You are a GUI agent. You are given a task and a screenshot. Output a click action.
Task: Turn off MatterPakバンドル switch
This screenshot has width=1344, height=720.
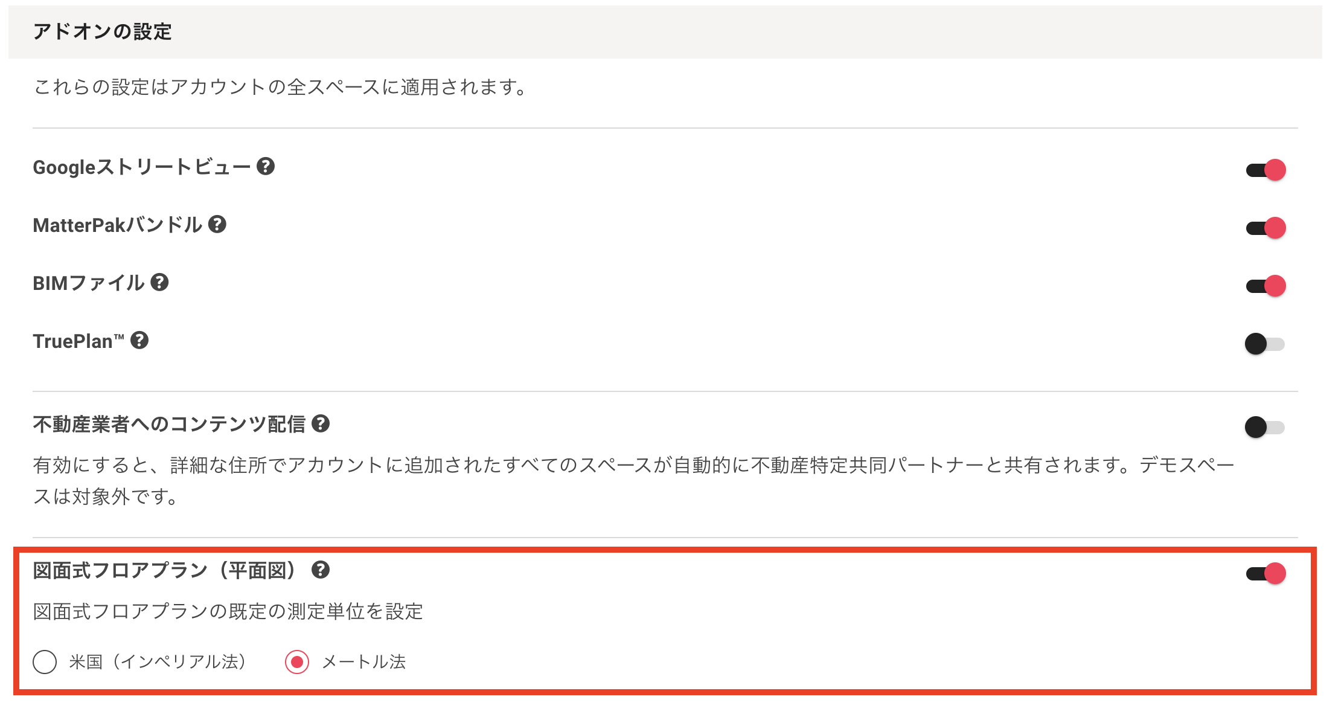pyautogui.click(x=1266, y=228)
